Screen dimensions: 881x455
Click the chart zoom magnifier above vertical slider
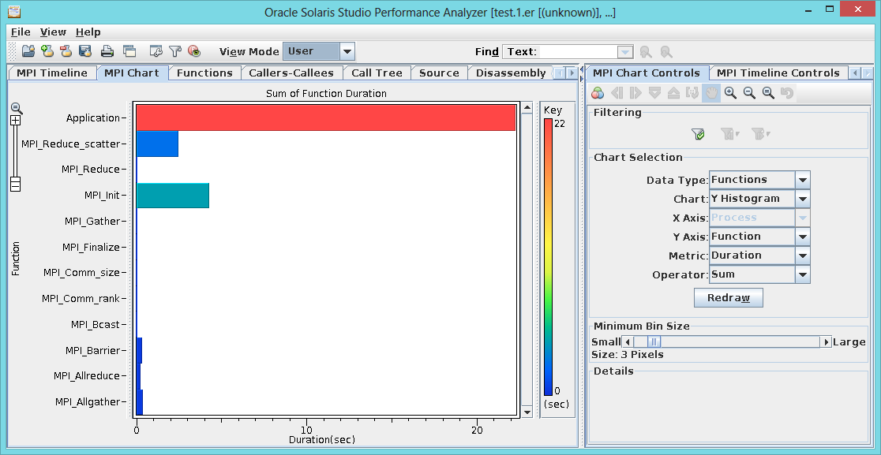(17, 108)
